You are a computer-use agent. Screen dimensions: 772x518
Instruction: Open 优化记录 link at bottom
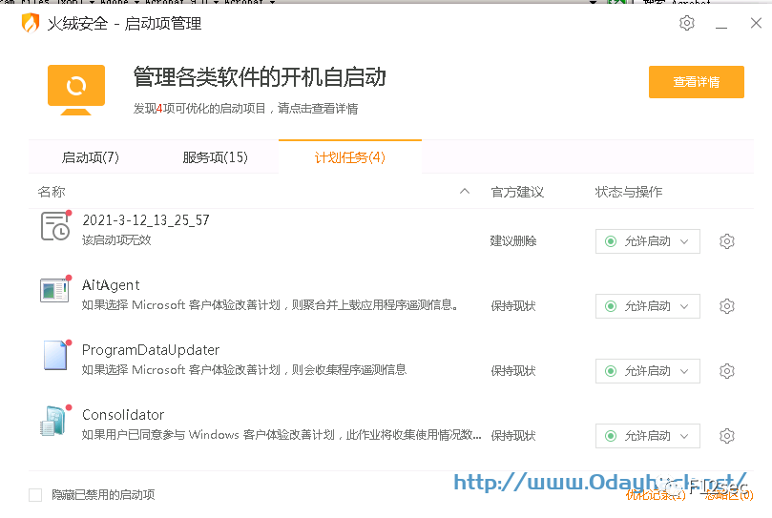[656, 495]
